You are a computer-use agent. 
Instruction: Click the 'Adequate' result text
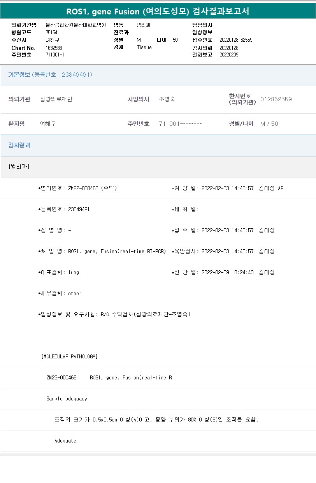coord(65,441)
